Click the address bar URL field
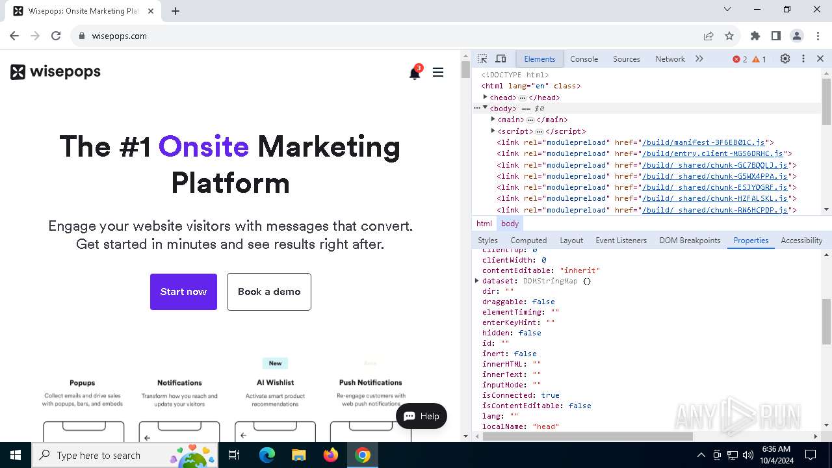Viewport: 832px width, 468px height. pyautogui.click(x=390, y=36)
